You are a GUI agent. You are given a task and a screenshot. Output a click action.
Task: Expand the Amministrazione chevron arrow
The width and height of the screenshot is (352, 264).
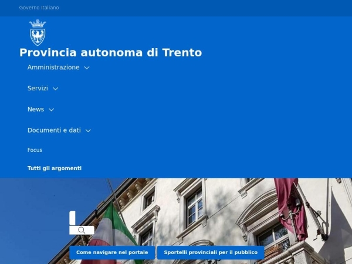[87, 67]
